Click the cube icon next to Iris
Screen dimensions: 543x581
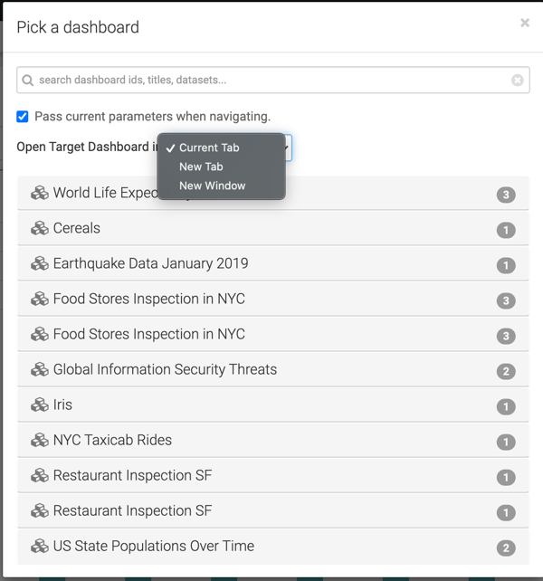click(39, 405)
